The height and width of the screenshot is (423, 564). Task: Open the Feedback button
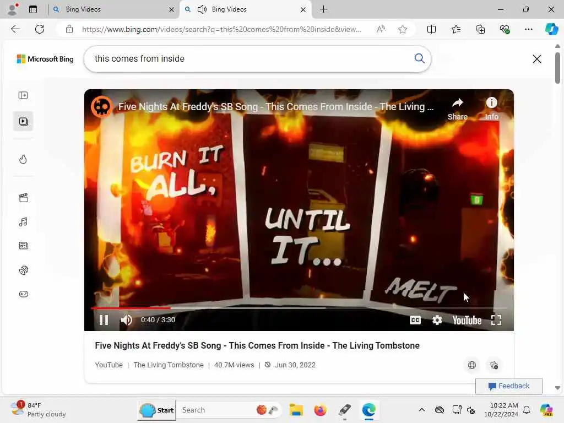pos(508,386)
